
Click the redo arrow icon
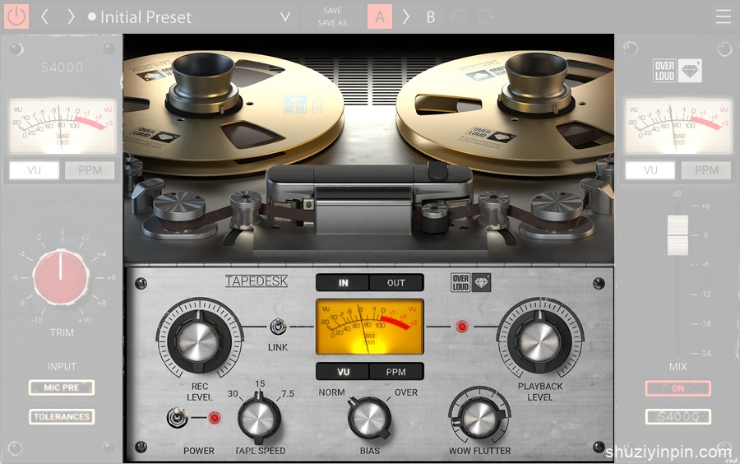click(485, 17)
